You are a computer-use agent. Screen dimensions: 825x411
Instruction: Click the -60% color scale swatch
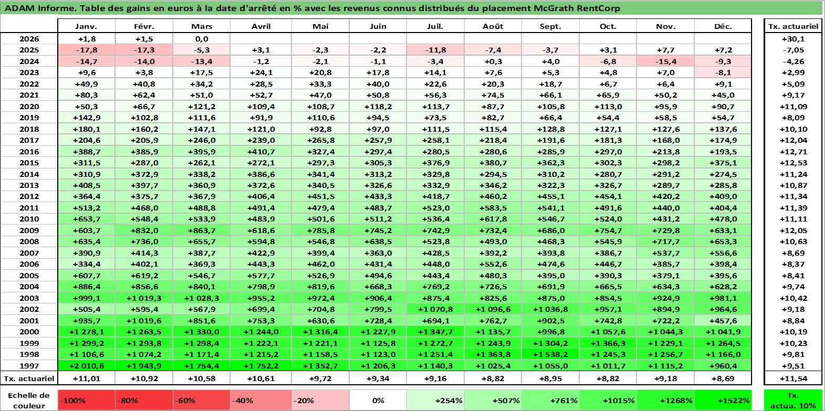click(202, 400)
